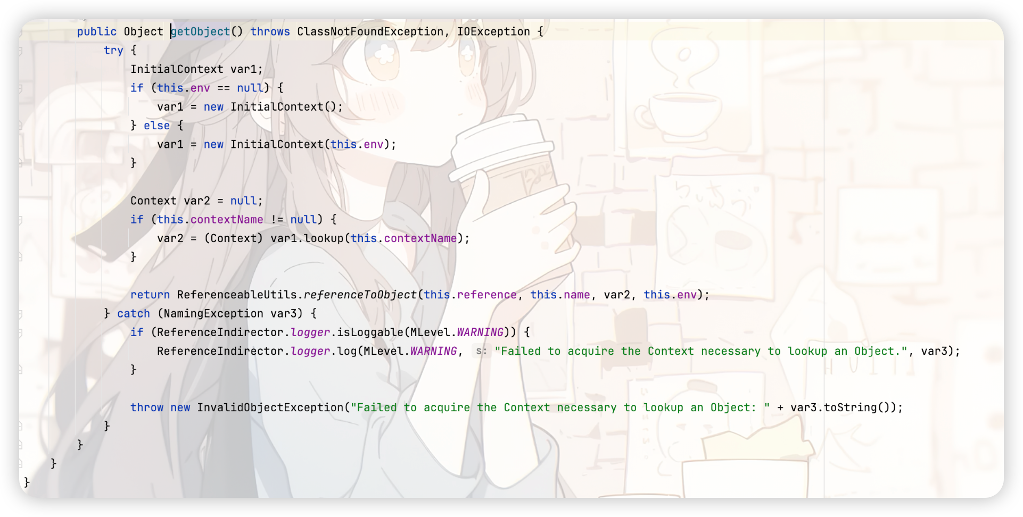1023x517 pixels.
Task: Click the catch keyword
Action: tap(134, 313)
